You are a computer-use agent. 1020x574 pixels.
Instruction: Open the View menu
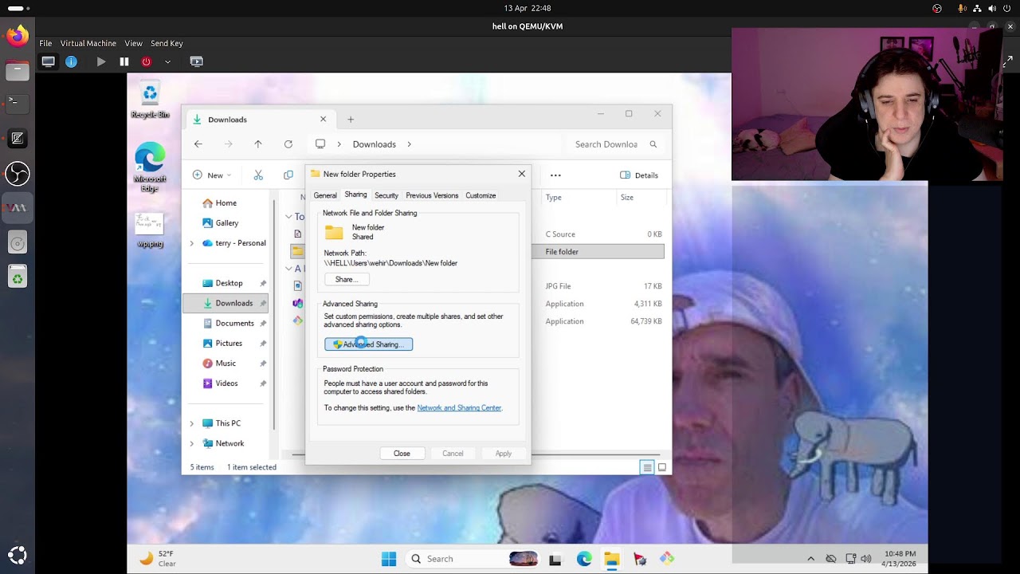(133, 43)
